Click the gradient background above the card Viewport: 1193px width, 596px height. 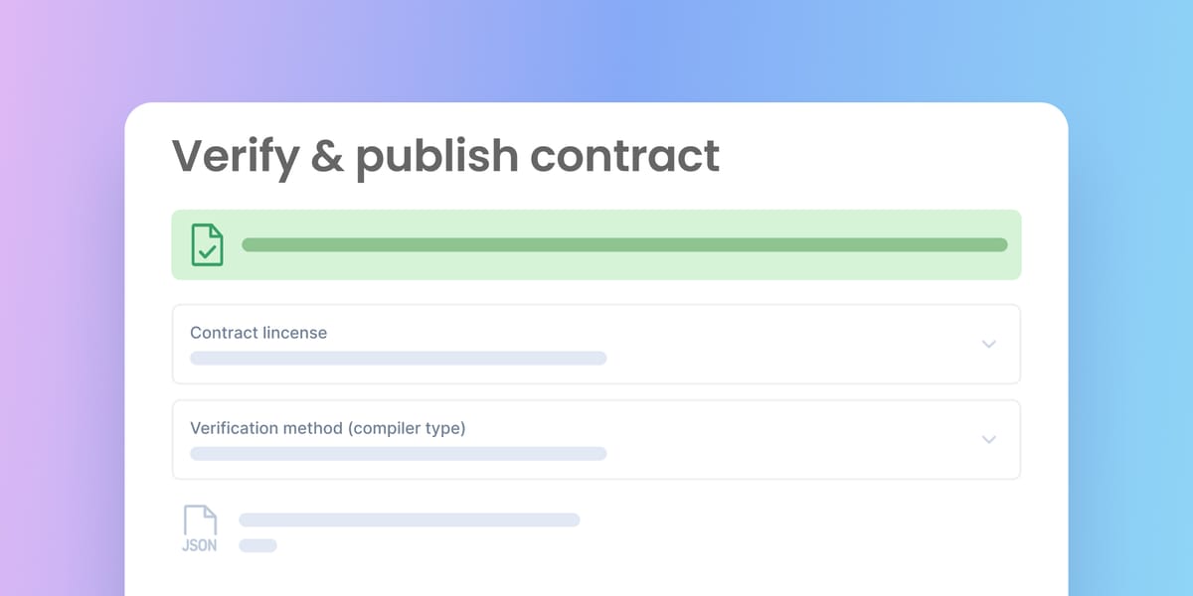[596, 50]
